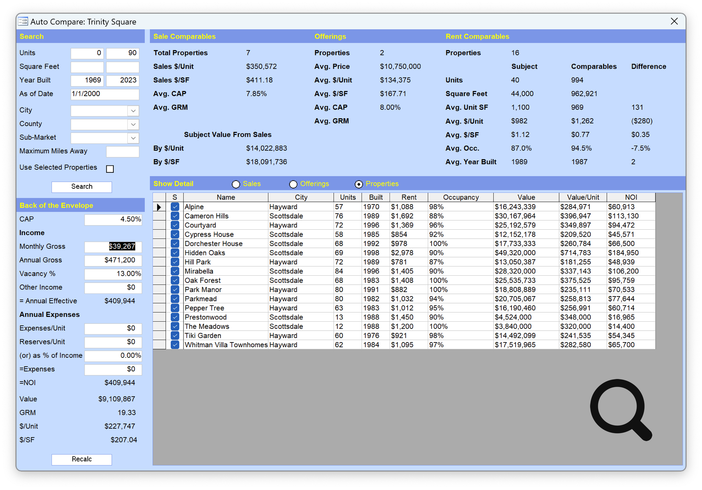
Task: Click the maximum Units field showing 90
Action: (122, 53)
